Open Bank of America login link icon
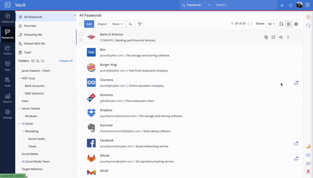Screen dimensions: 313x178 (273, 37)
